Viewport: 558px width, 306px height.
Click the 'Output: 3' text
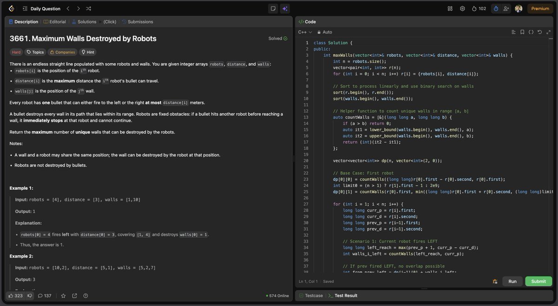(26, 279)
